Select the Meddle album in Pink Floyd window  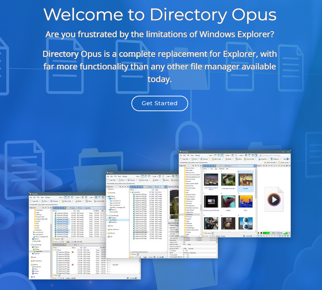[x=228, y=203]
